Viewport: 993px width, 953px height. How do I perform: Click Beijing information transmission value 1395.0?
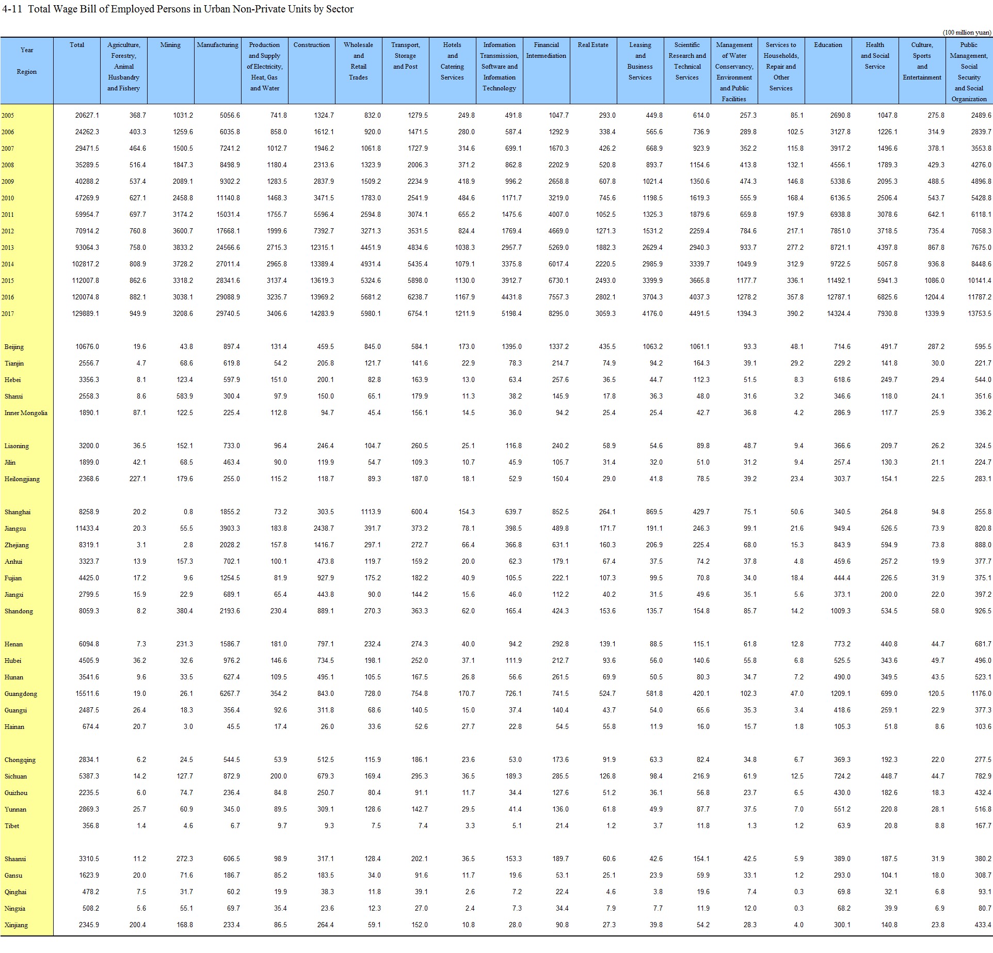[x=511, y=347]
